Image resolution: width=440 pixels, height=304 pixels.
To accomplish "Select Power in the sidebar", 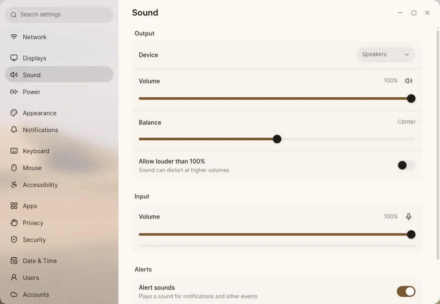I will [x=59, y=92].
